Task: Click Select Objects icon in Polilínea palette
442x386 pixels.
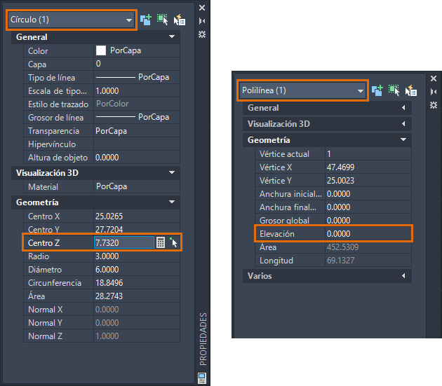Action: point(394,90)
